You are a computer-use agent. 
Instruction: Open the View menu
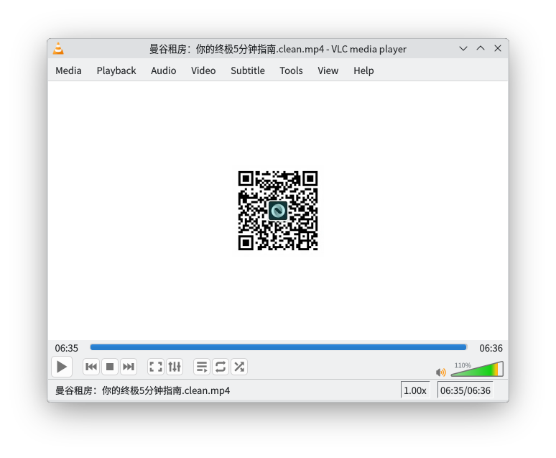coord(328,70)
